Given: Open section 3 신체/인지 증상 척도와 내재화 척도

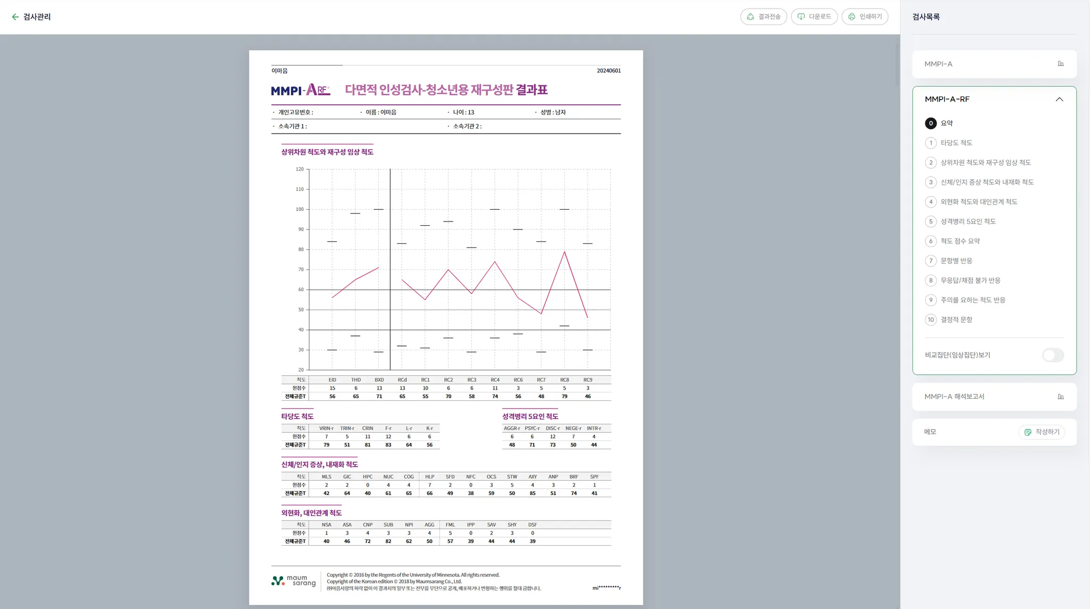Looking at the screenshot, I should point(986,182).
